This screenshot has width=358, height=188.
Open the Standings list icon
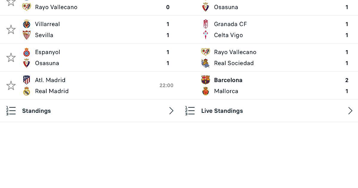point(11,111)
